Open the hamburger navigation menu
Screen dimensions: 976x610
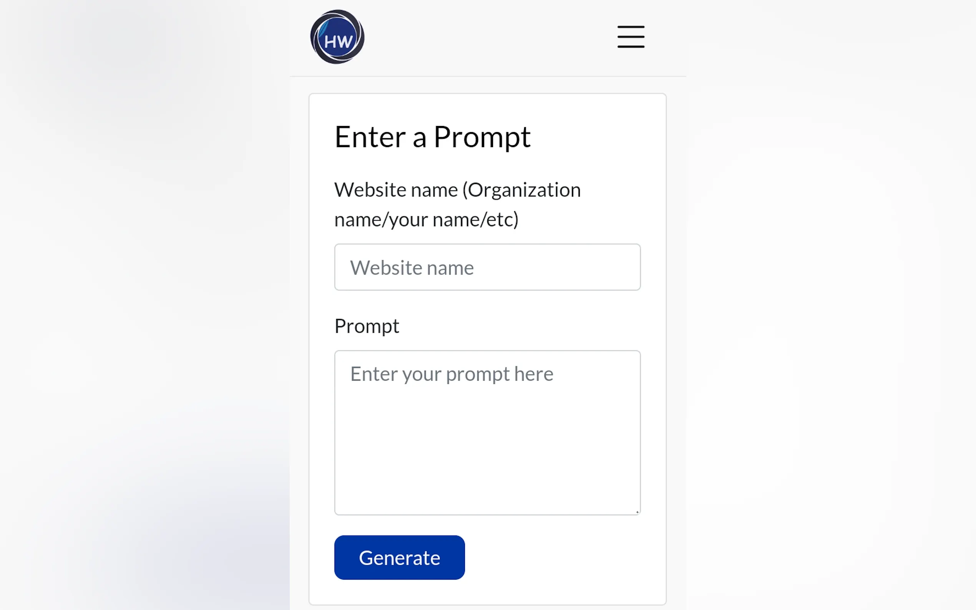pos(631,37)
